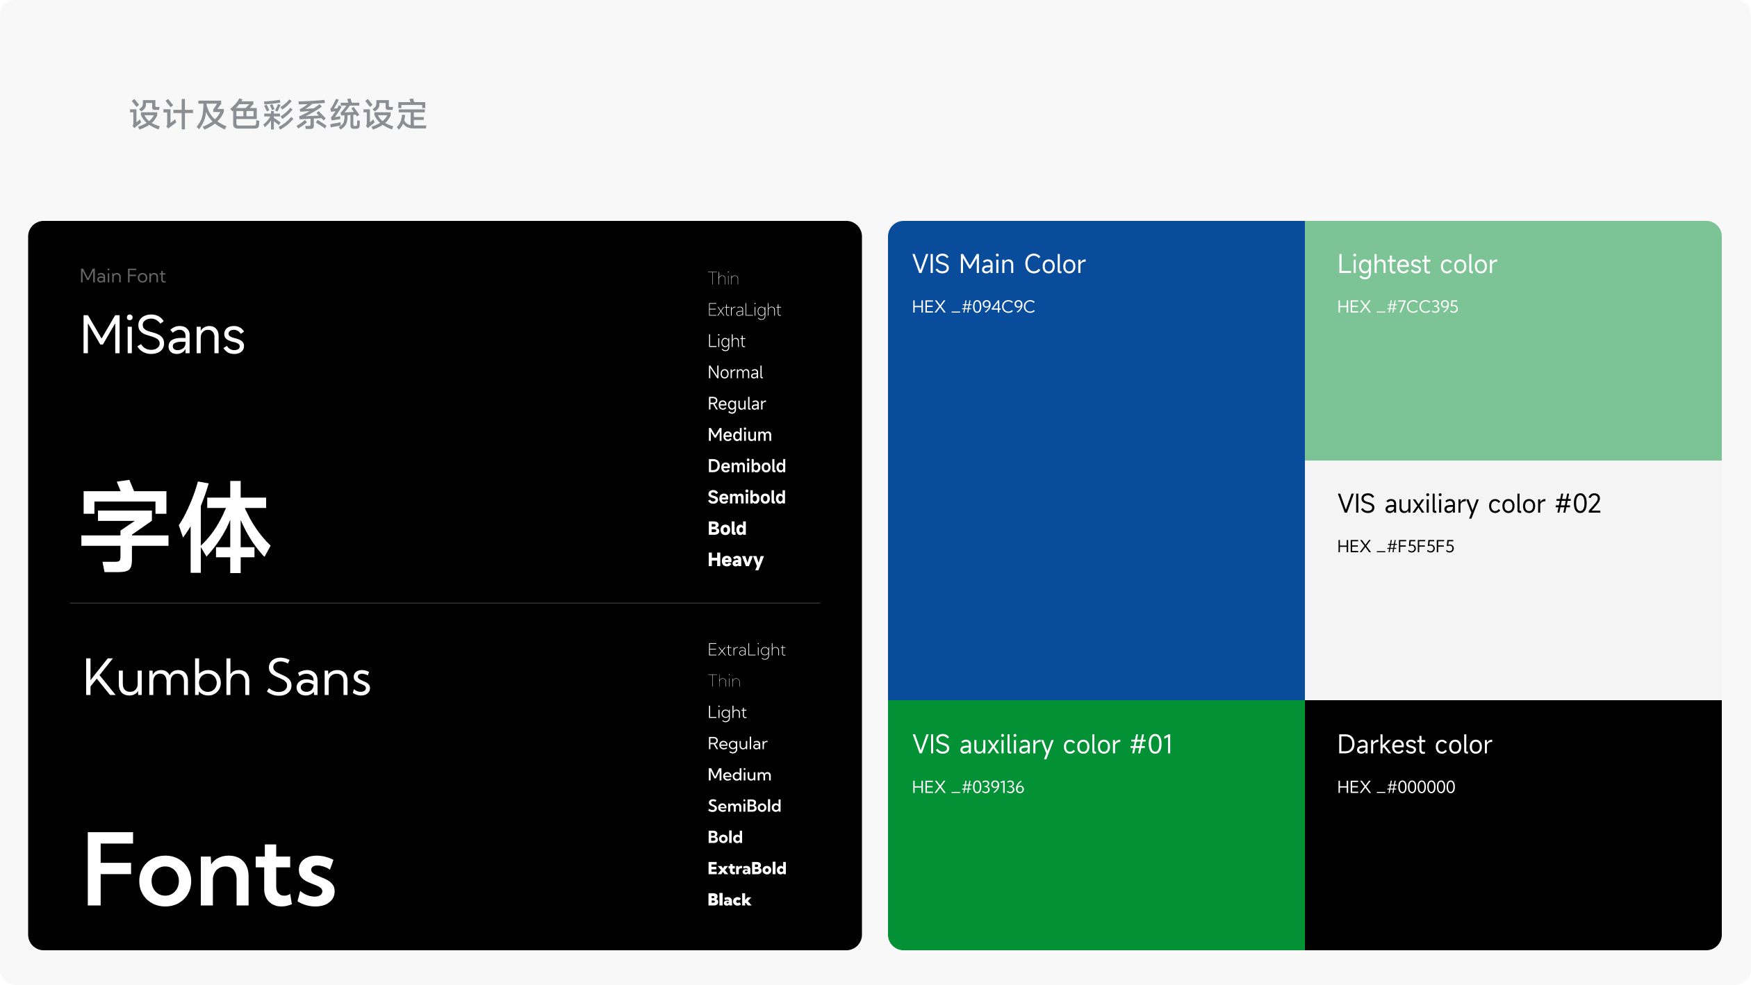
Task: Select the Heavy weight label
Action: click(735, 560)
